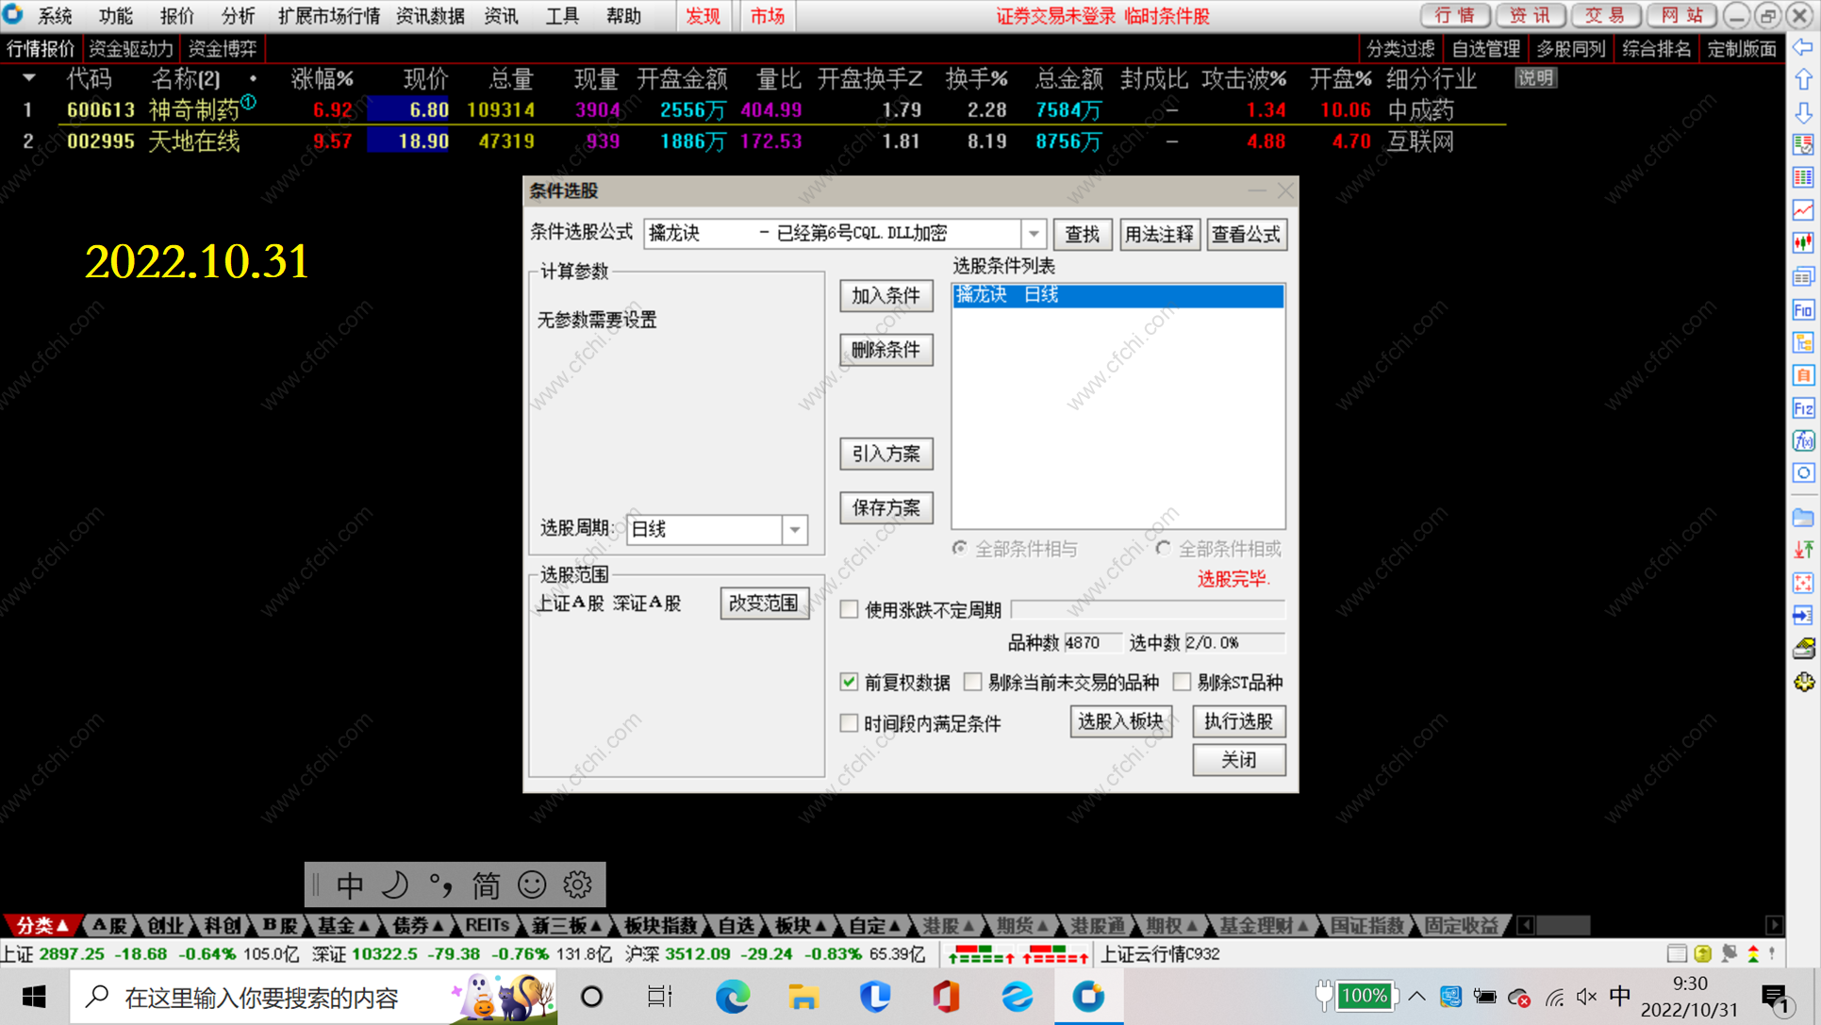Expand the column header triangle menu
The image size is (1821, 1025).
[28, 78]
